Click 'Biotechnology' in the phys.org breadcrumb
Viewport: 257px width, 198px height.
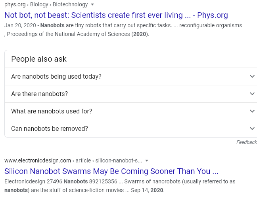click(x=70, y=5)
